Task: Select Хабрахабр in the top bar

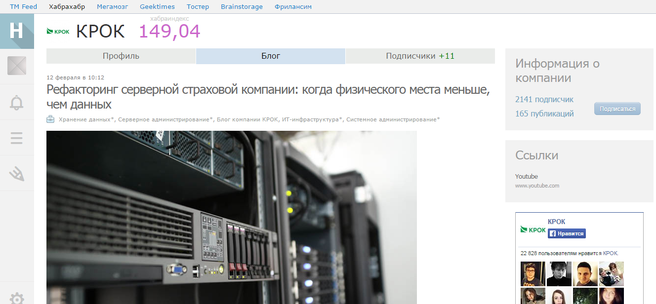Action: [x=67, y=6]
